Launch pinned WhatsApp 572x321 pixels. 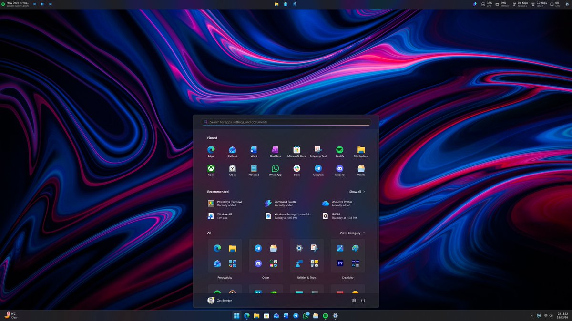275,171
